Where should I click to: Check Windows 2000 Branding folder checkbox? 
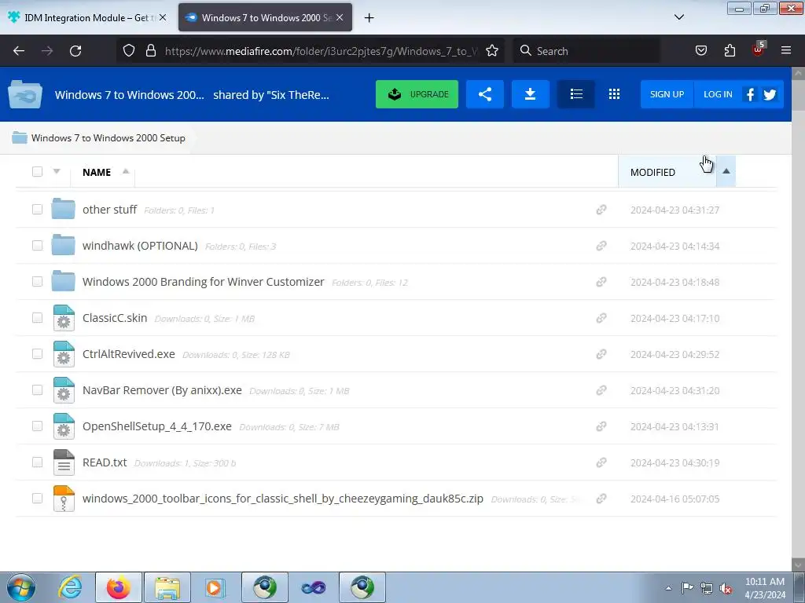(x=37, y=282)
